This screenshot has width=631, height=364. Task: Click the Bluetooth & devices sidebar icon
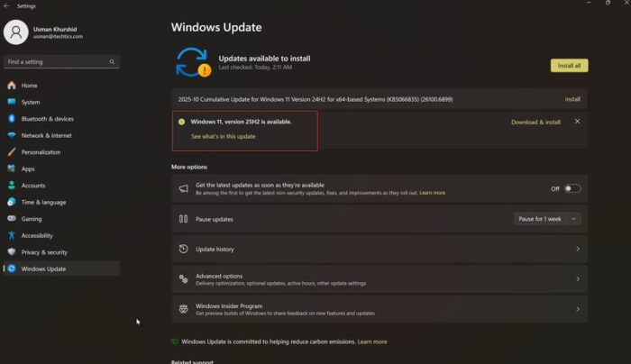click(12, 119)
